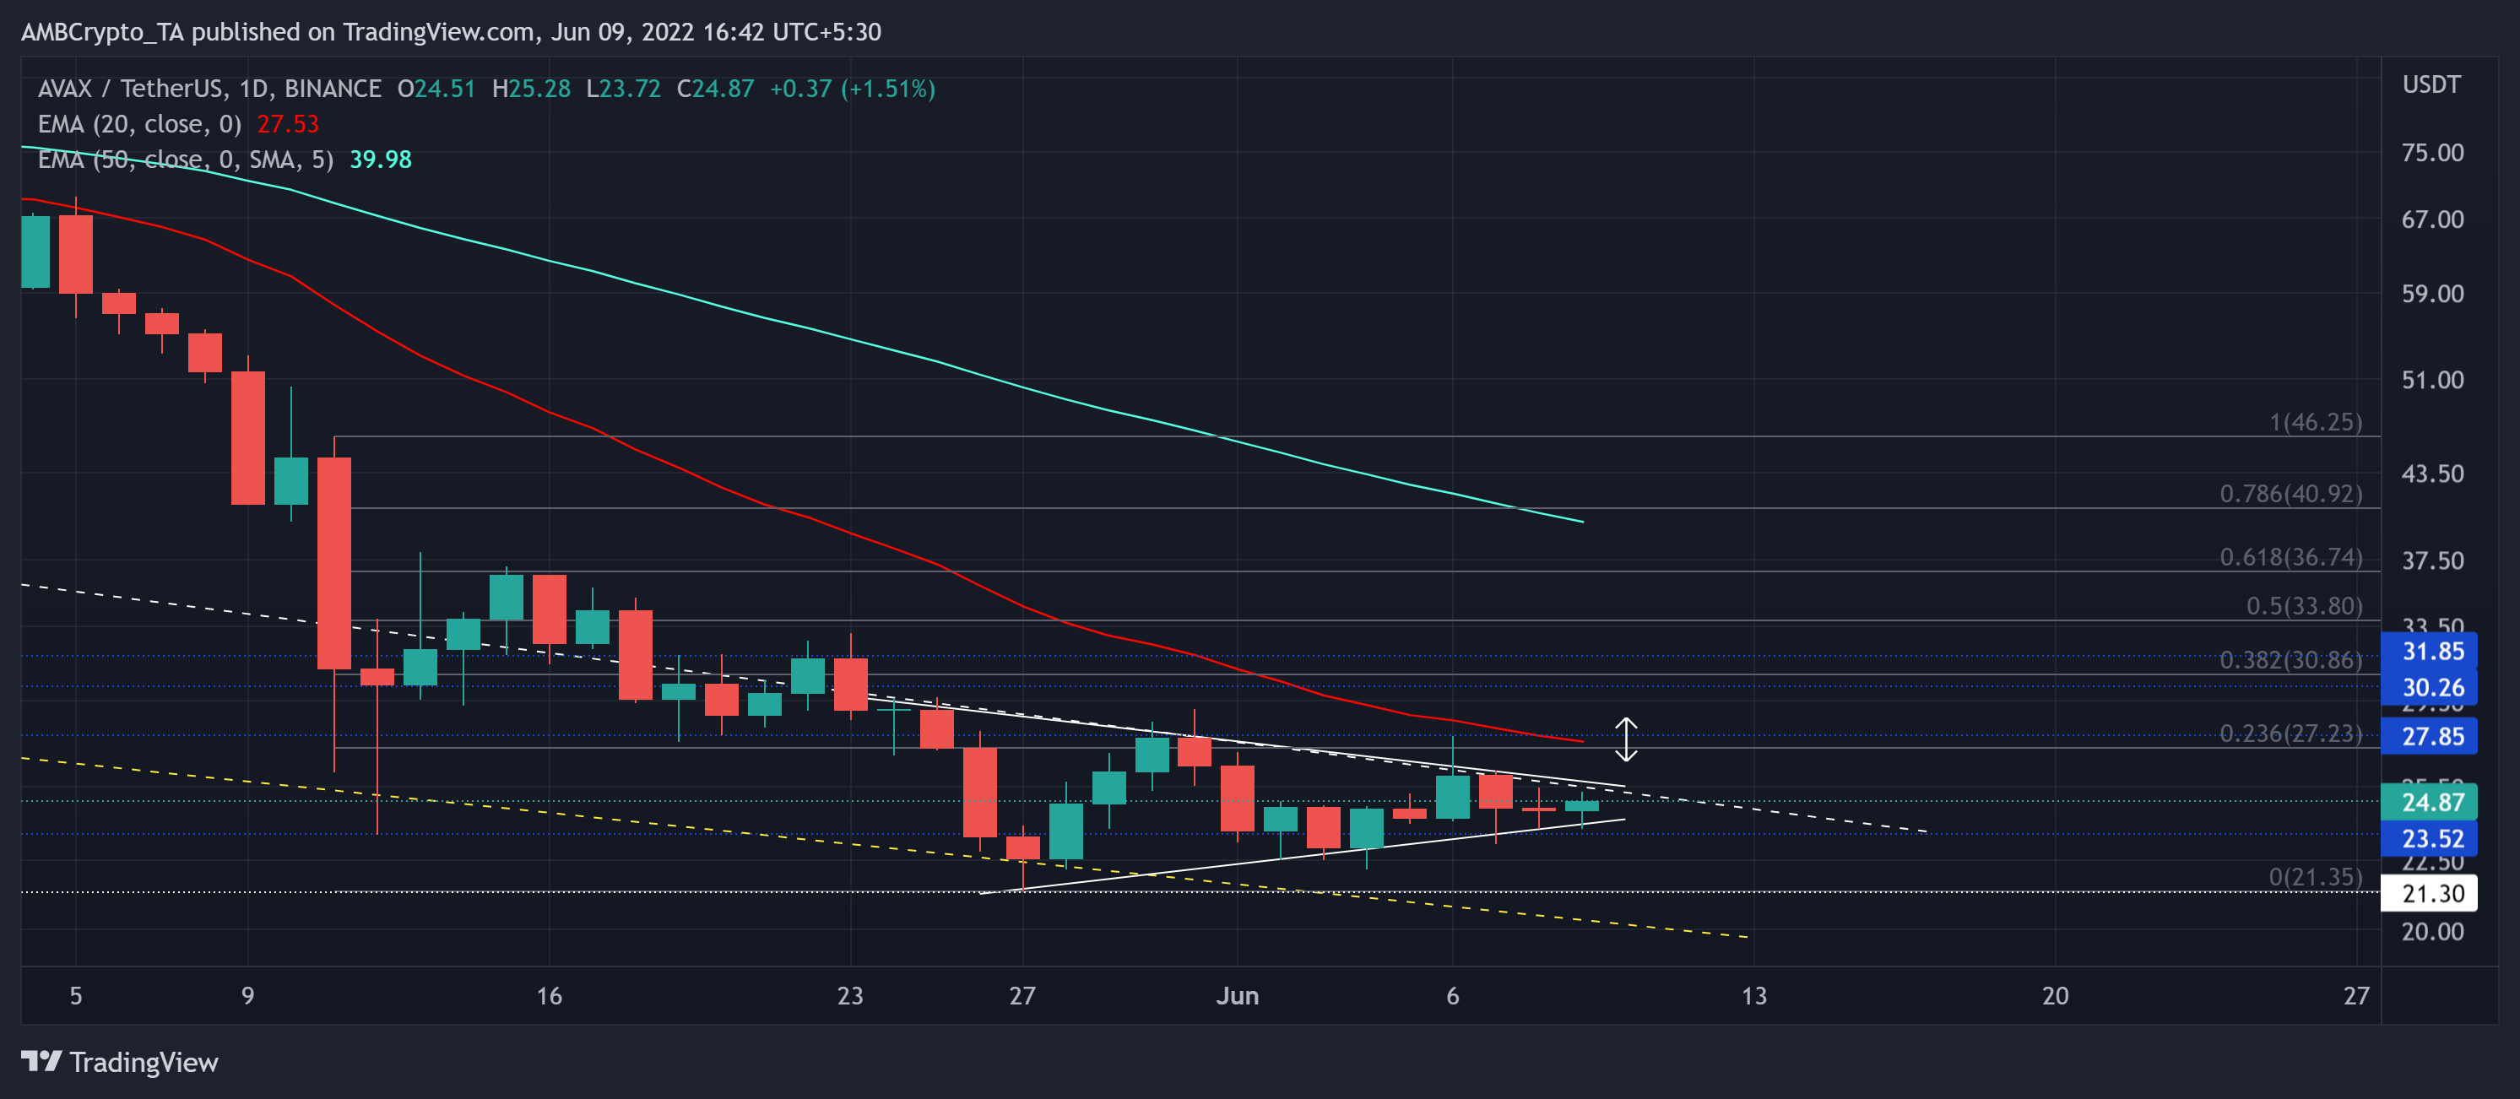Click the Fibonacci label 0.5(33.80)
The width and height of the screenshot is (2520, 1099).
click(x=2304, y=606)
